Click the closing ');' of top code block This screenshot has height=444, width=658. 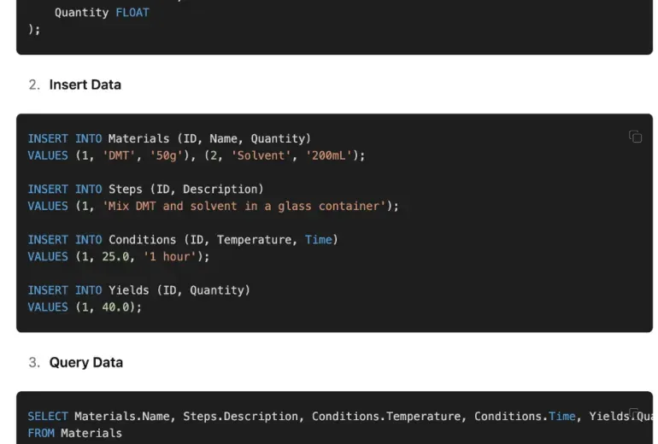click(34, 29)
